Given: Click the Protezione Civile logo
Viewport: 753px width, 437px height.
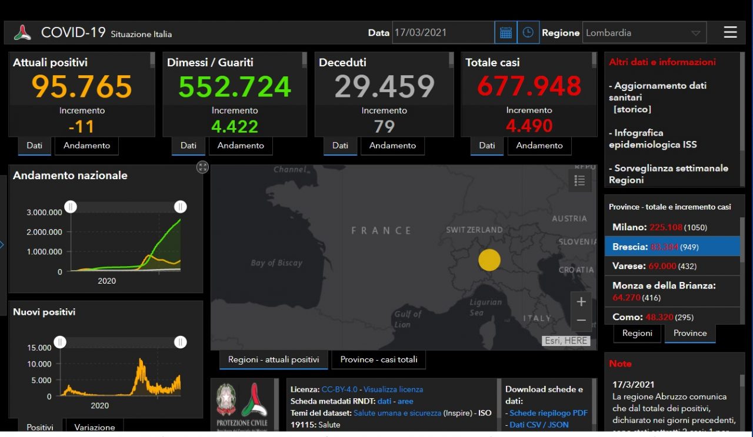Looking at the screenshot, I should [242, 405].
